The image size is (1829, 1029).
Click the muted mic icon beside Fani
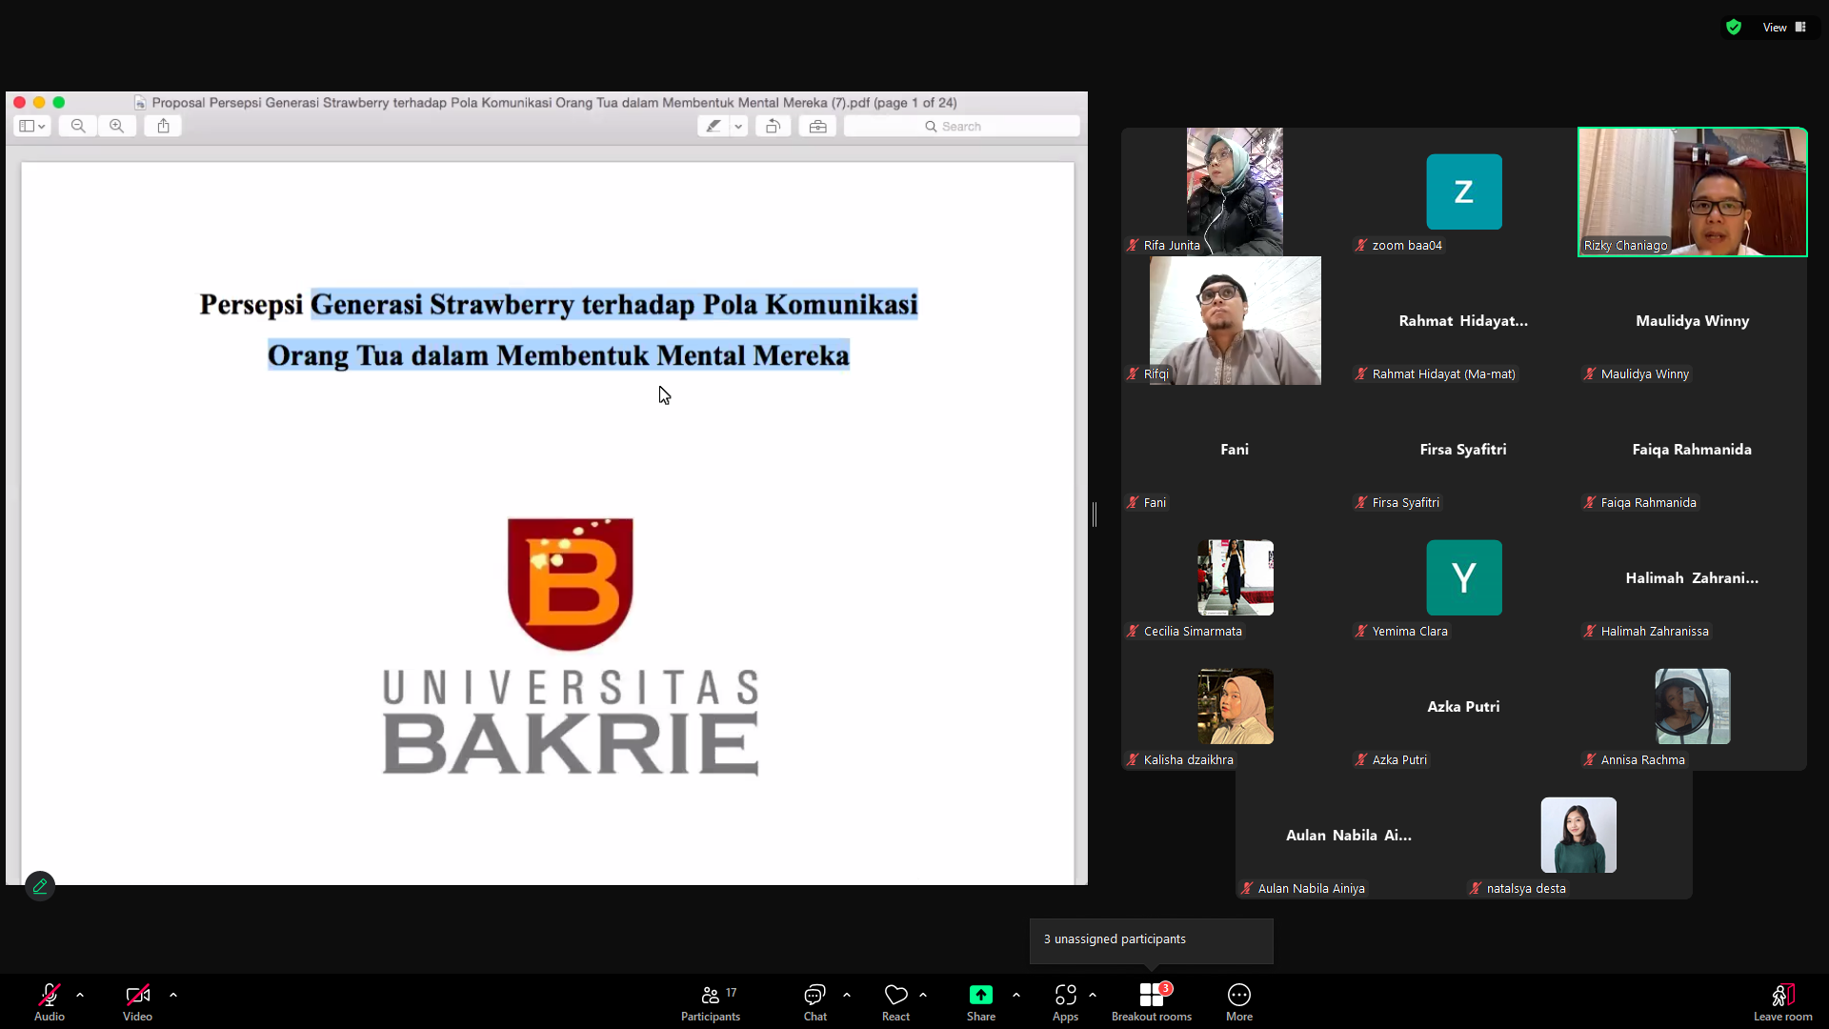click(1133, 503)
